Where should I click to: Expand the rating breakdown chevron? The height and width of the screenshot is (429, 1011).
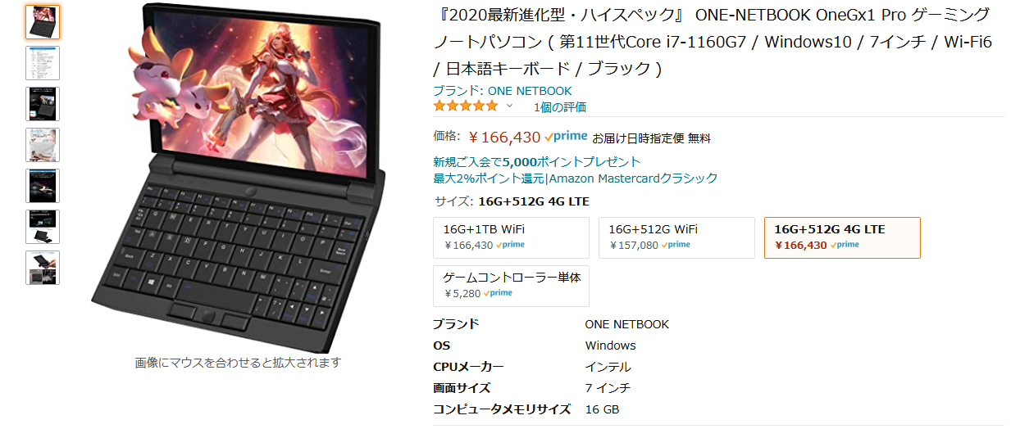[509, 106]
